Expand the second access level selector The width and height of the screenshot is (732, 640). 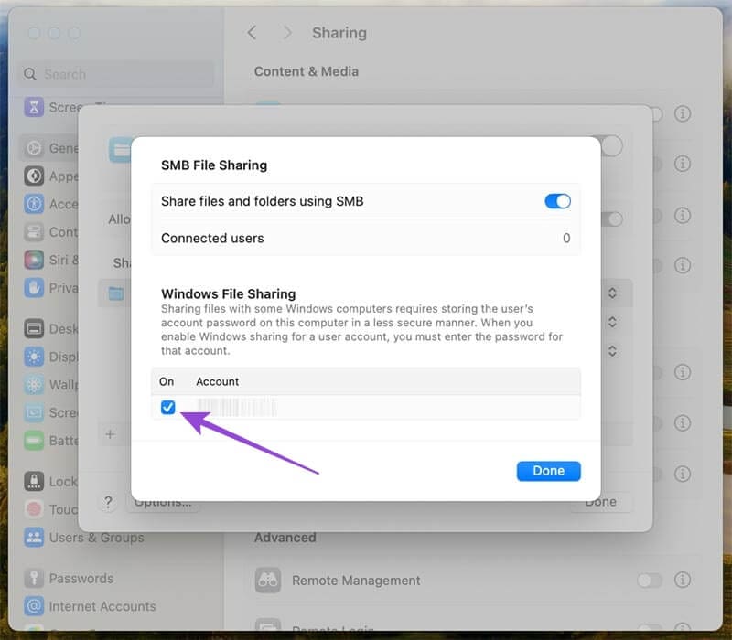[611, 322]
